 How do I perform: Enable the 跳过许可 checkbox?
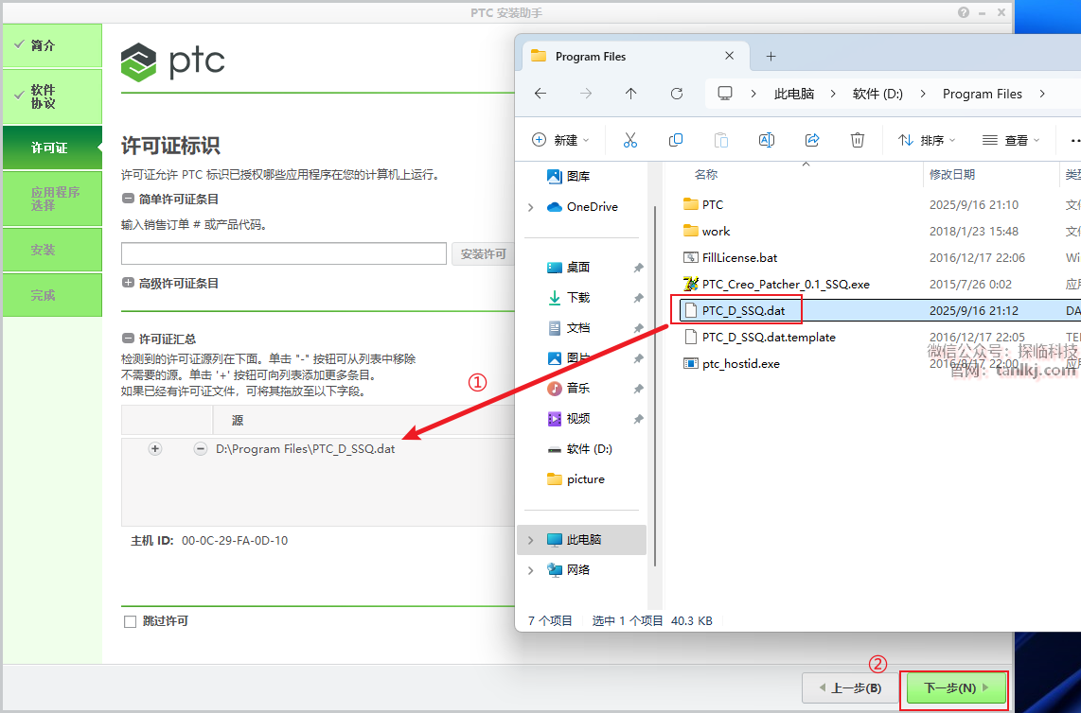131,622
